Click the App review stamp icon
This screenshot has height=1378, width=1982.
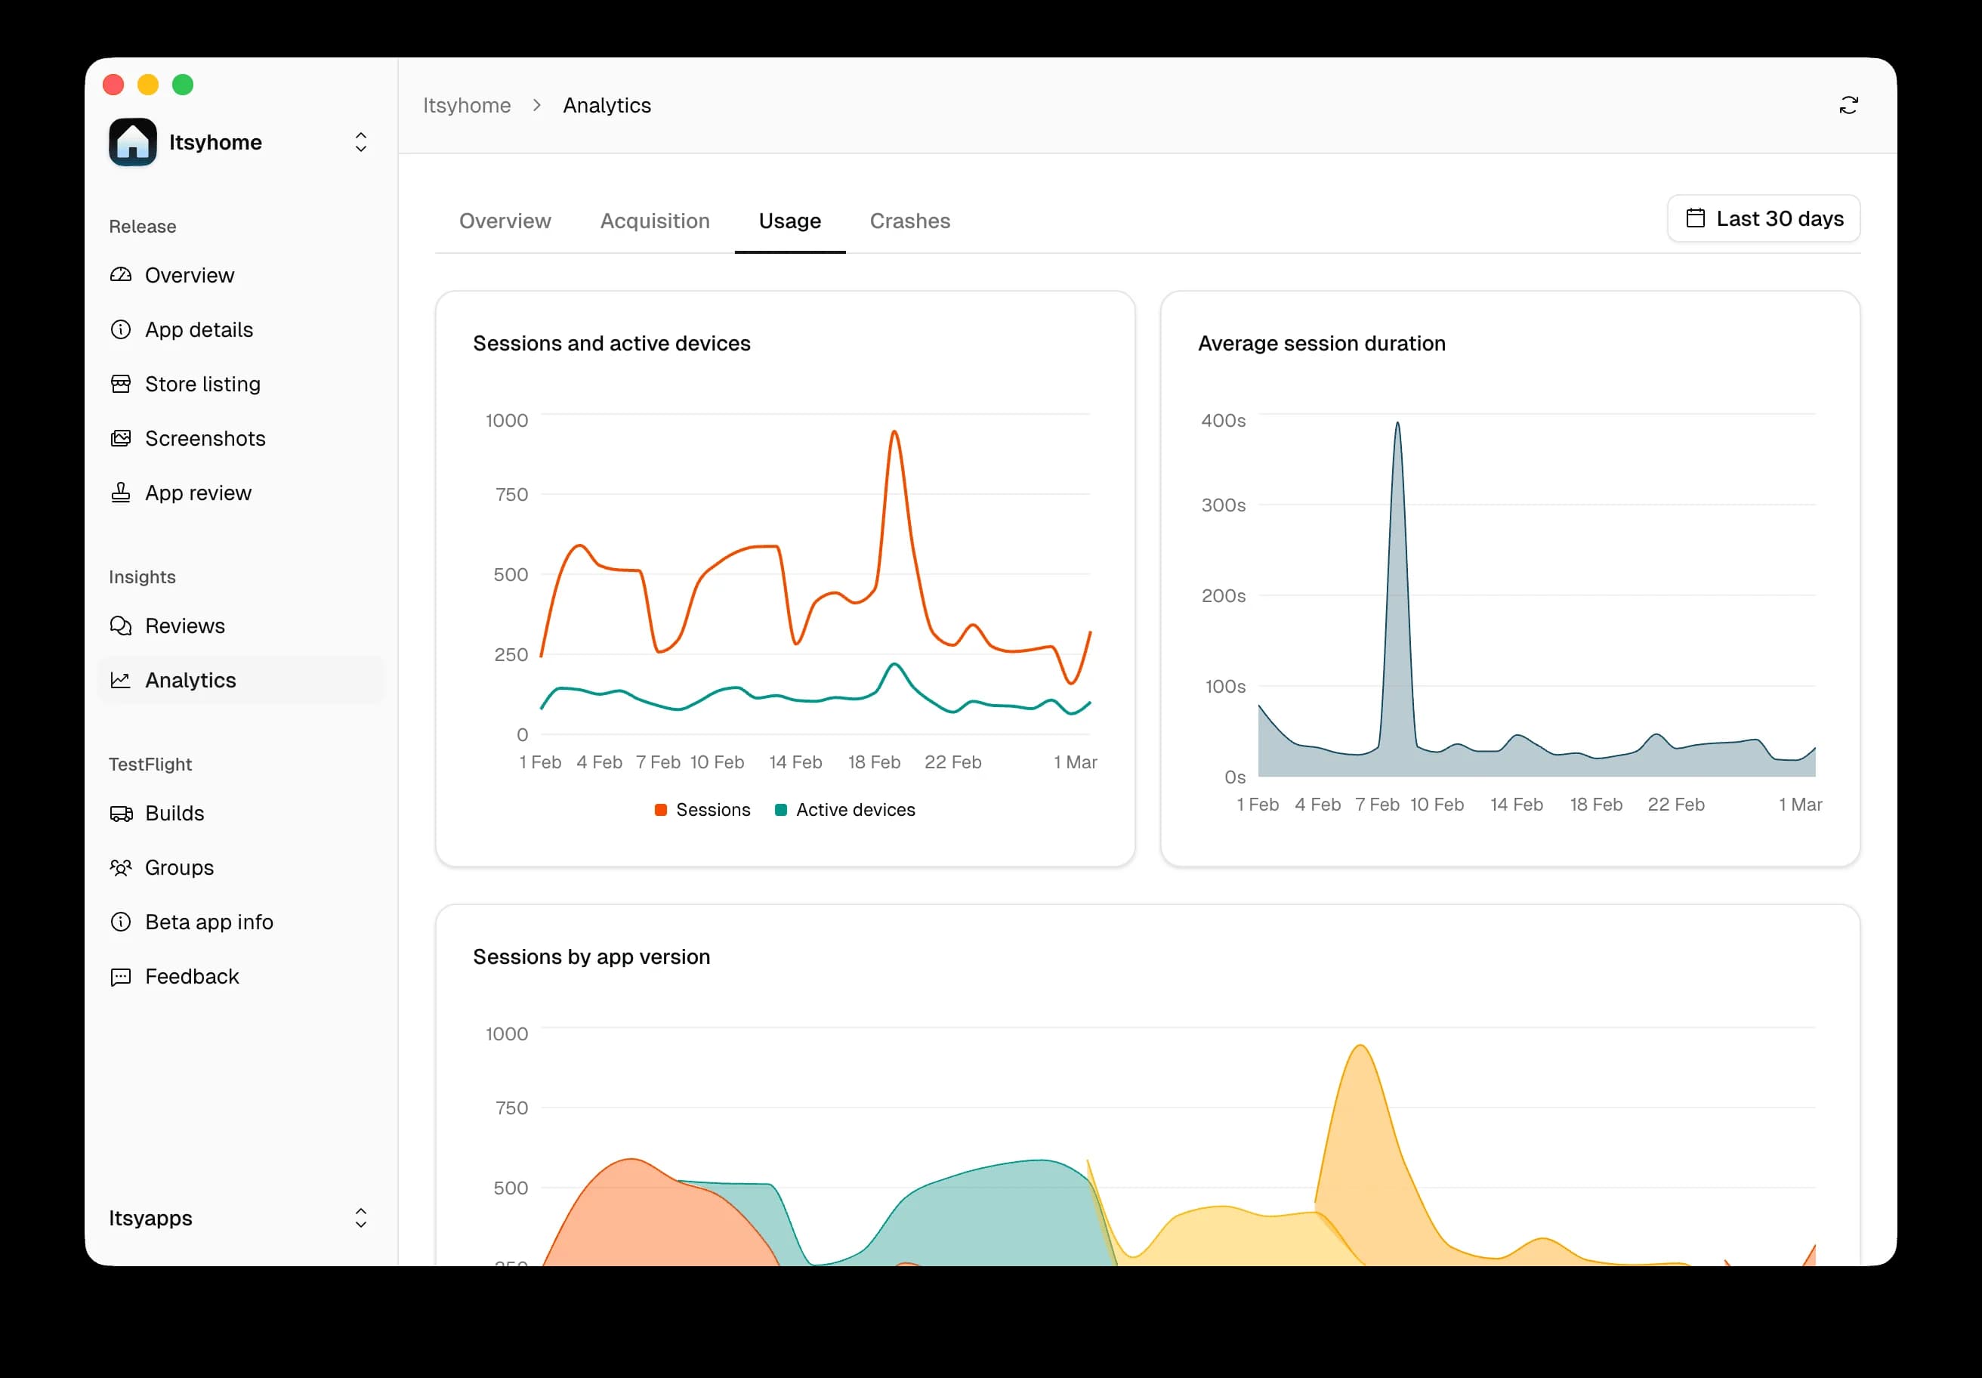tap(122, 492)
